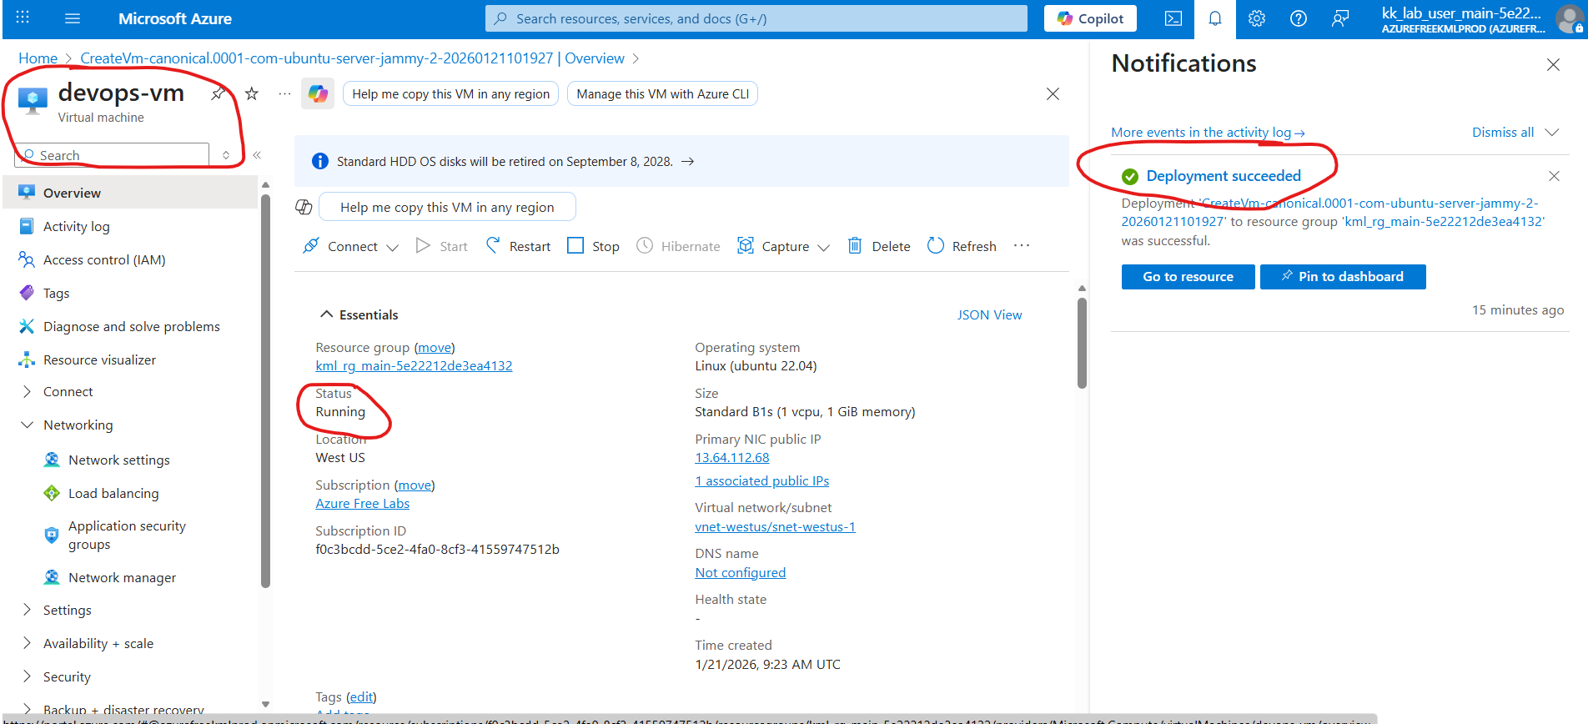Select Access control (IAM) menu item
Image resolution: width=1588 pixels, height=724 pixels.
pos(104,259)
